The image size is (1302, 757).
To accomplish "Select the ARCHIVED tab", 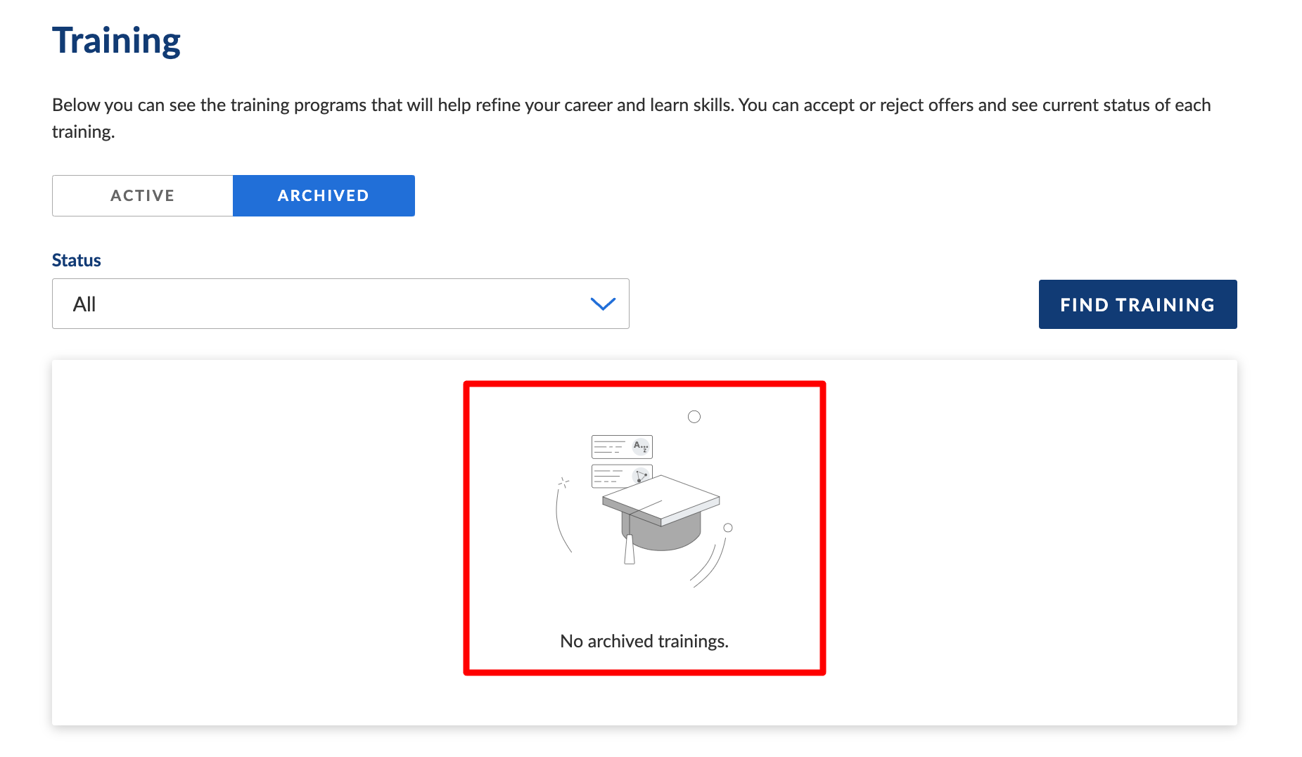I will (324, 195).
